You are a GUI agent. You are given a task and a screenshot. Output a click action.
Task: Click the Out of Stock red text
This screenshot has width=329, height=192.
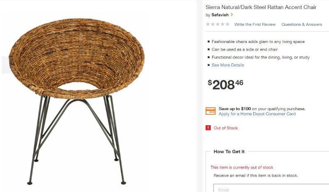pyautogui.click(x=226, y=128)
